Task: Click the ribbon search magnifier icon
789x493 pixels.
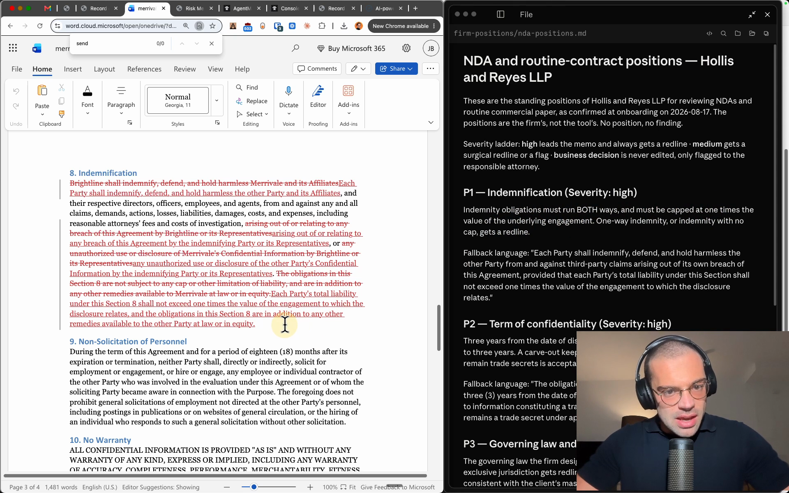Action: pos(295,48)
